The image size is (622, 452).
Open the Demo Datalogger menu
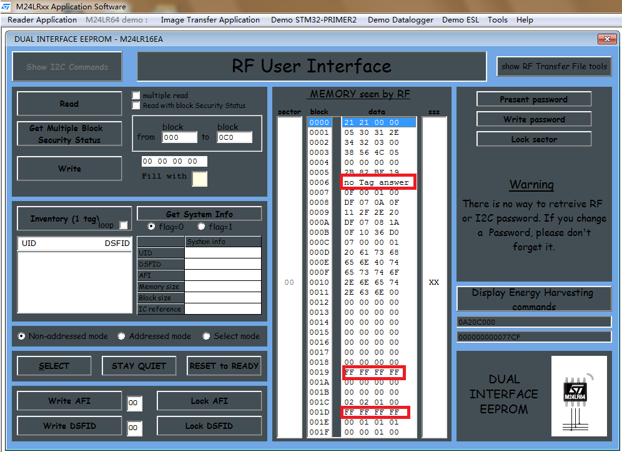click(x=400, y=20)
